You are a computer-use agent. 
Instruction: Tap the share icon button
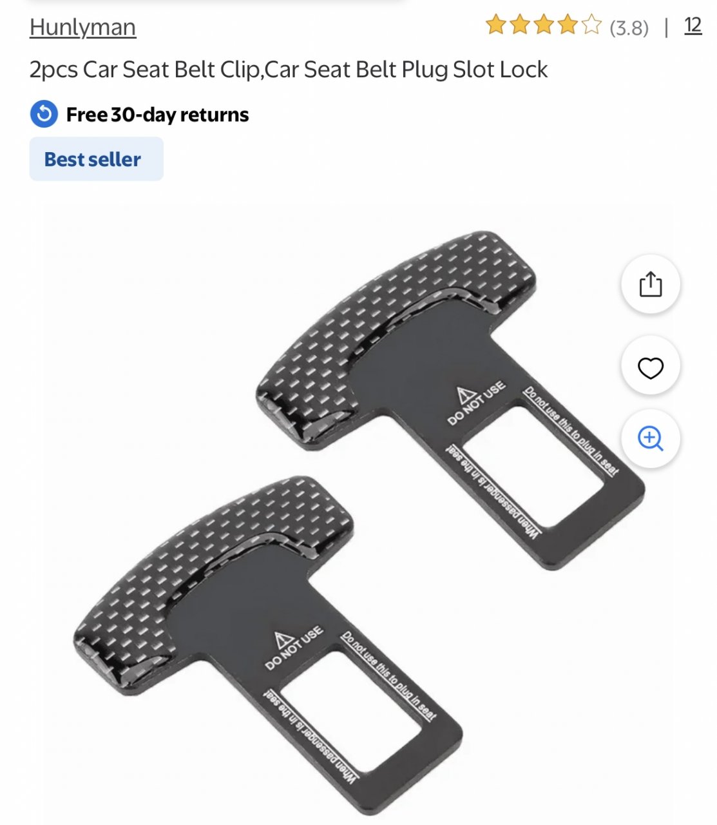click(651, 284)
